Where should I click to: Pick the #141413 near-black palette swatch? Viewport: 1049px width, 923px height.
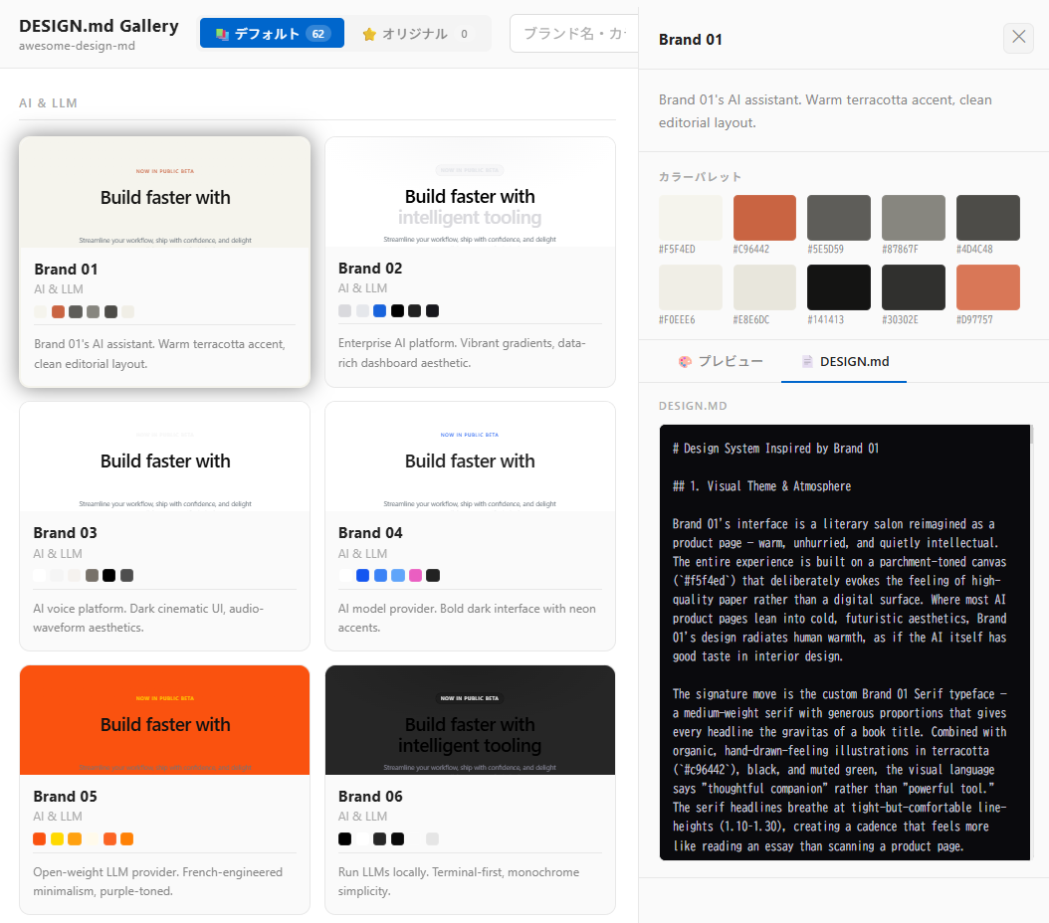pyautogui.click(x=839, y=287)
